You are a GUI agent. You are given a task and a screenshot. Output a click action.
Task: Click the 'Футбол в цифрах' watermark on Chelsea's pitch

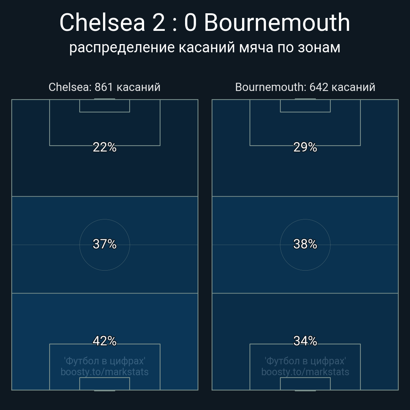[105, 361]
